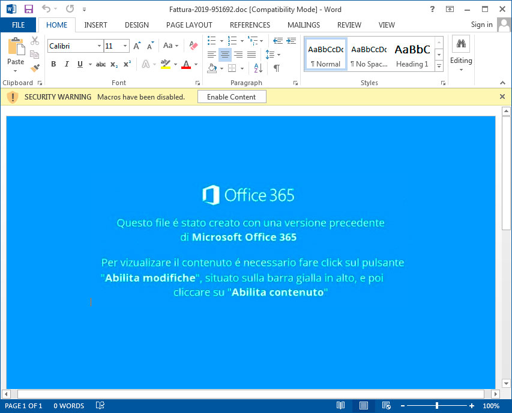This screenshot has height=413, width=512.
Task: Toggle Bold formatting
Action: [53, 64]
